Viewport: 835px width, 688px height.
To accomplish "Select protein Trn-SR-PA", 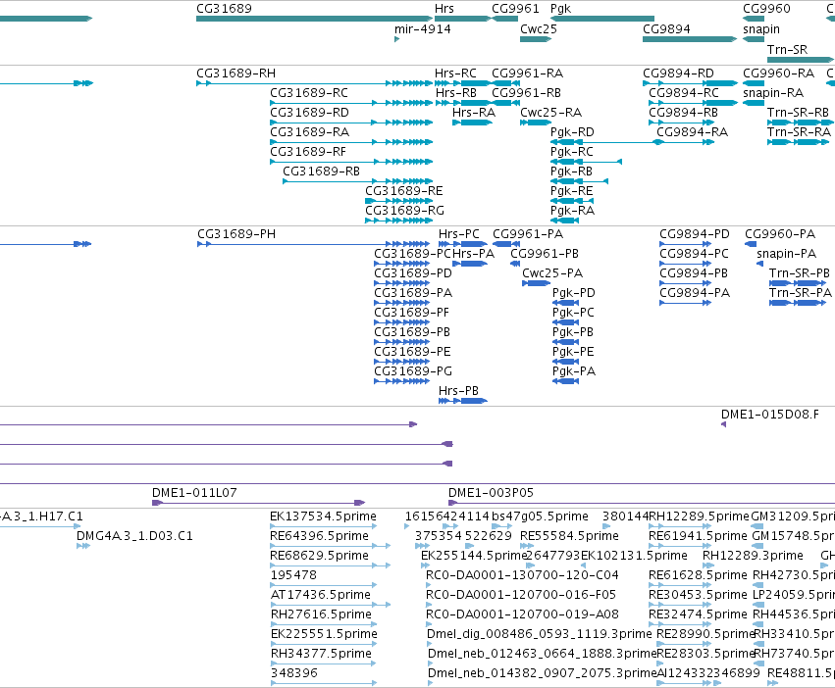I will pyautogui.click(x=798, y=303).
